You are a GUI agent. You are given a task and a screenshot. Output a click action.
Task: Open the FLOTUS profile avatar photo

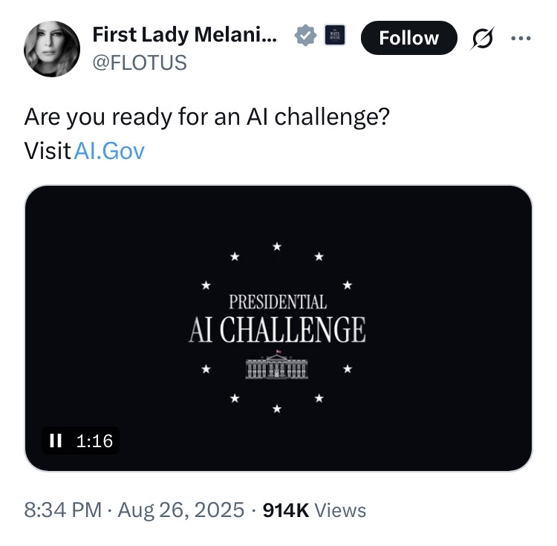[x=52, y=49]
